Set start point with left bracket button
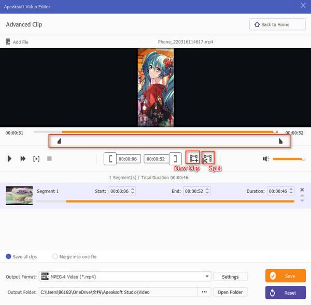The width and height of the screenshot is (311, 305). coord(110,159)
